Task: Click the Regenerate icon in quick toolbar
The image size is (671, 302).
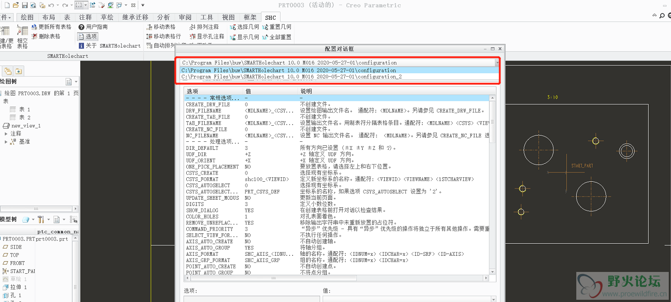Action: [x=92, y=5]
